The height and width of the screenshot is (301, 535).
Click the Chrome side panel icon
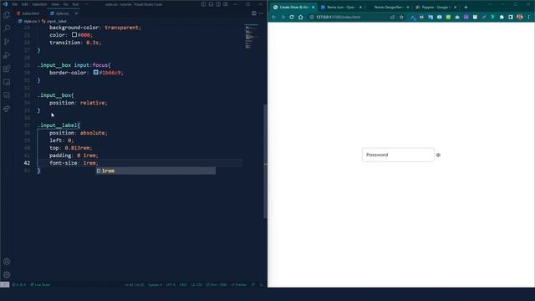coord(511,17)
